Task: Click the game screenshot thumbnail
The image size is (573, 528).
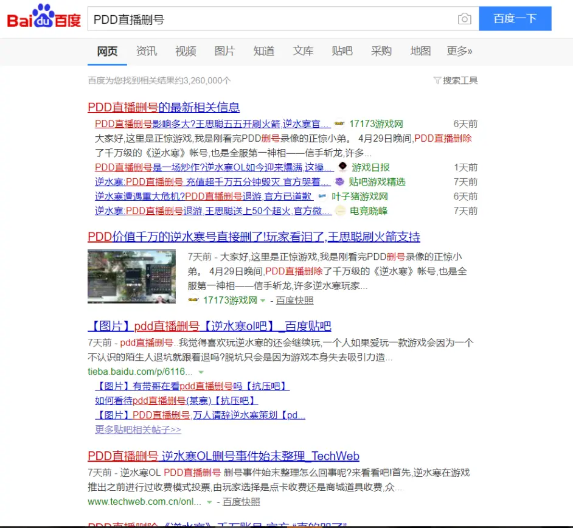Action: click(x=131, y=276)
